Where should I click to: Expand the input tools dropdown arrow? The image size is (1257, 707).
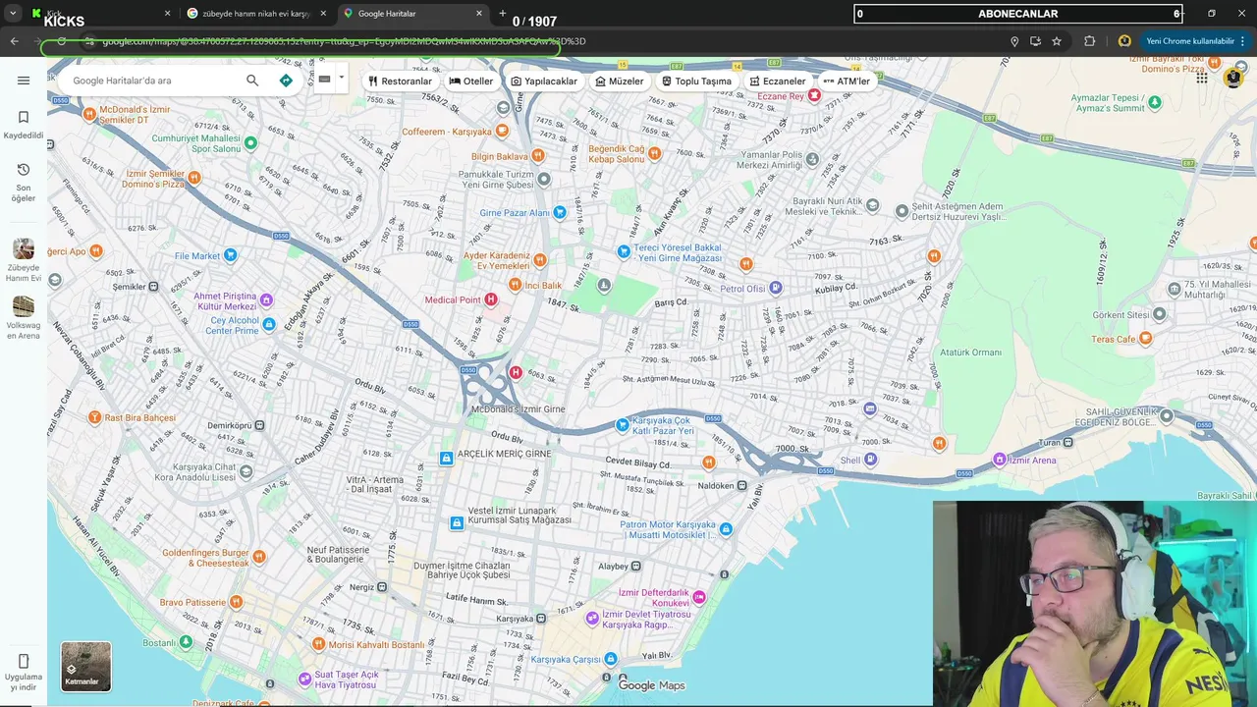coord(342,78)
